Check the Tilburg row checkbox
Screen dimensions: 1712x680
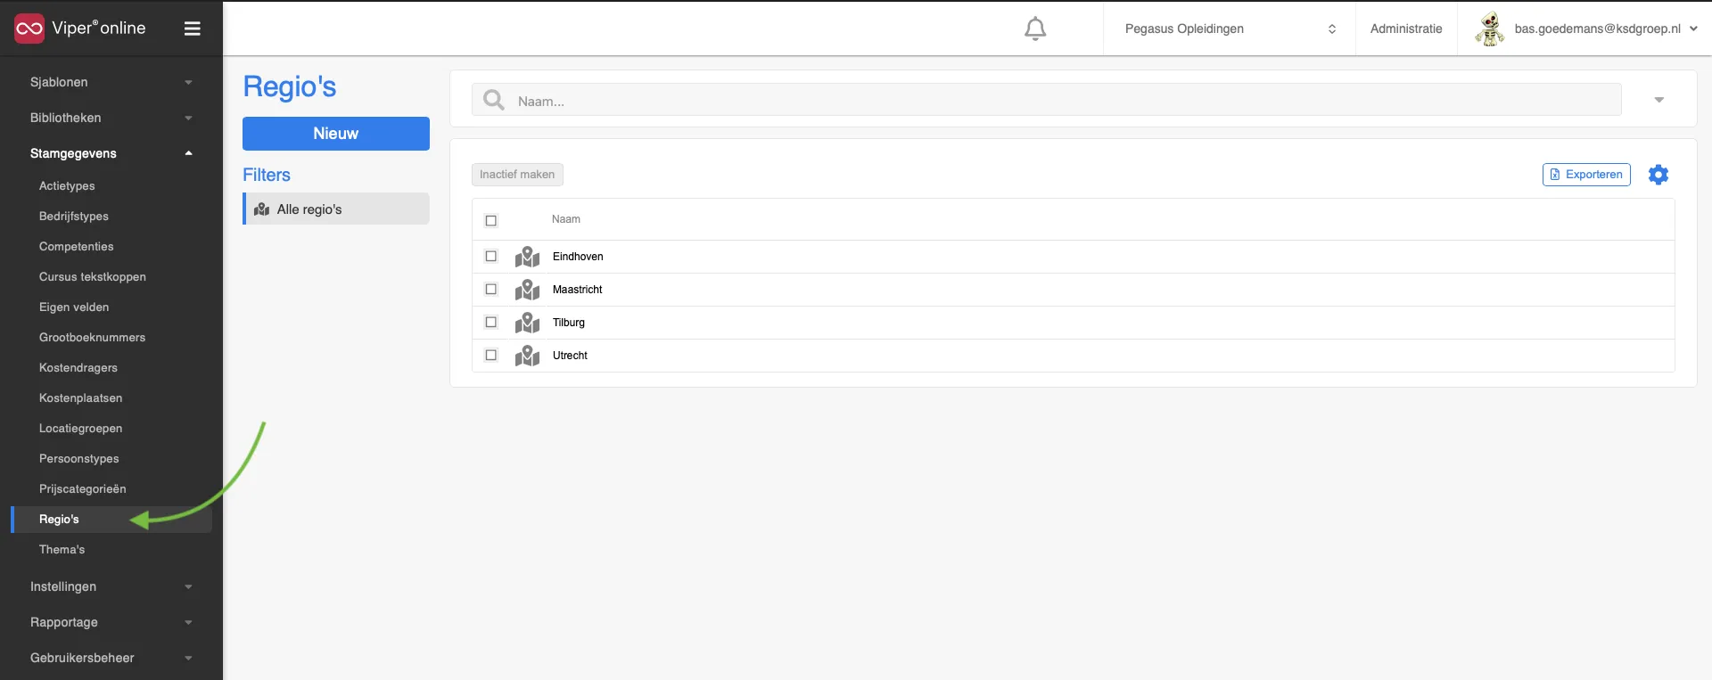[x=490, y=322]
